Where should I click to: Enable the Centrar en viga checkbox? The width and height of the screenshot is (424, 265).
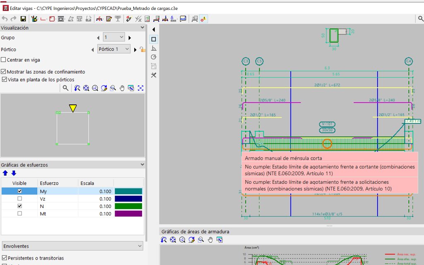click(x=3, y=60)
